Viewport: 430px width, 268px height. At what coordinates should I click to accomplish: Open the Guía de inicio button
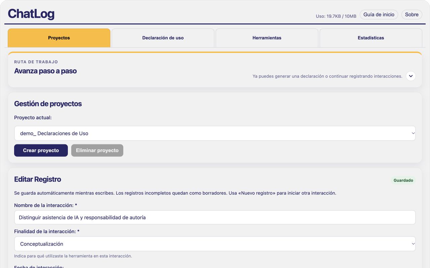pos(379,15)
